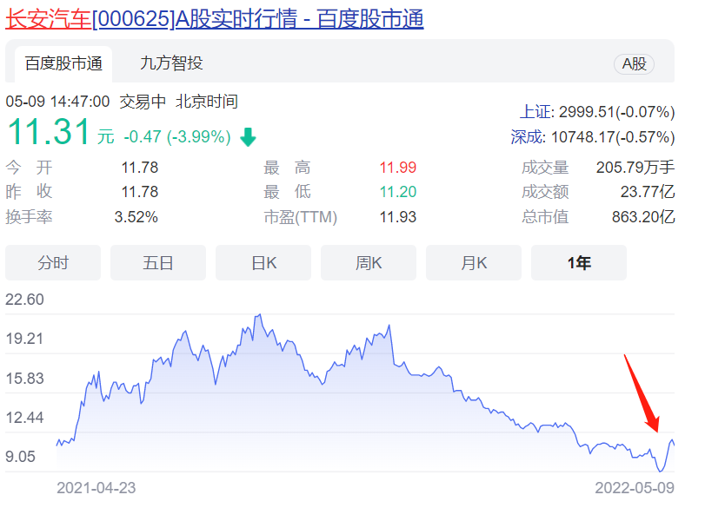Click the 成交额 value 23.77亿
The image size is (705, 508).
(648, 192)
